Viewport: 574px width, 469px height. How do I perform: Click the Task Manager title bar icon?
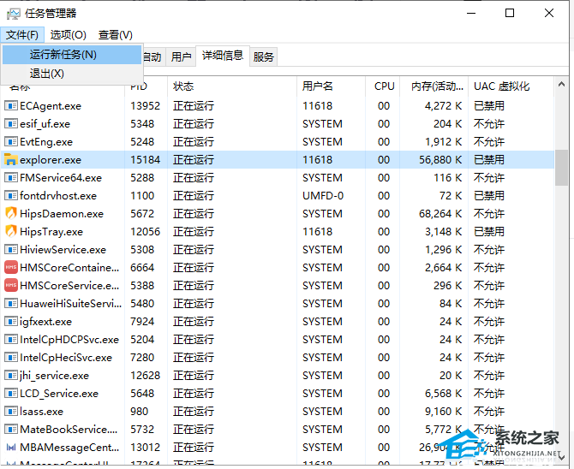(13, 13)
